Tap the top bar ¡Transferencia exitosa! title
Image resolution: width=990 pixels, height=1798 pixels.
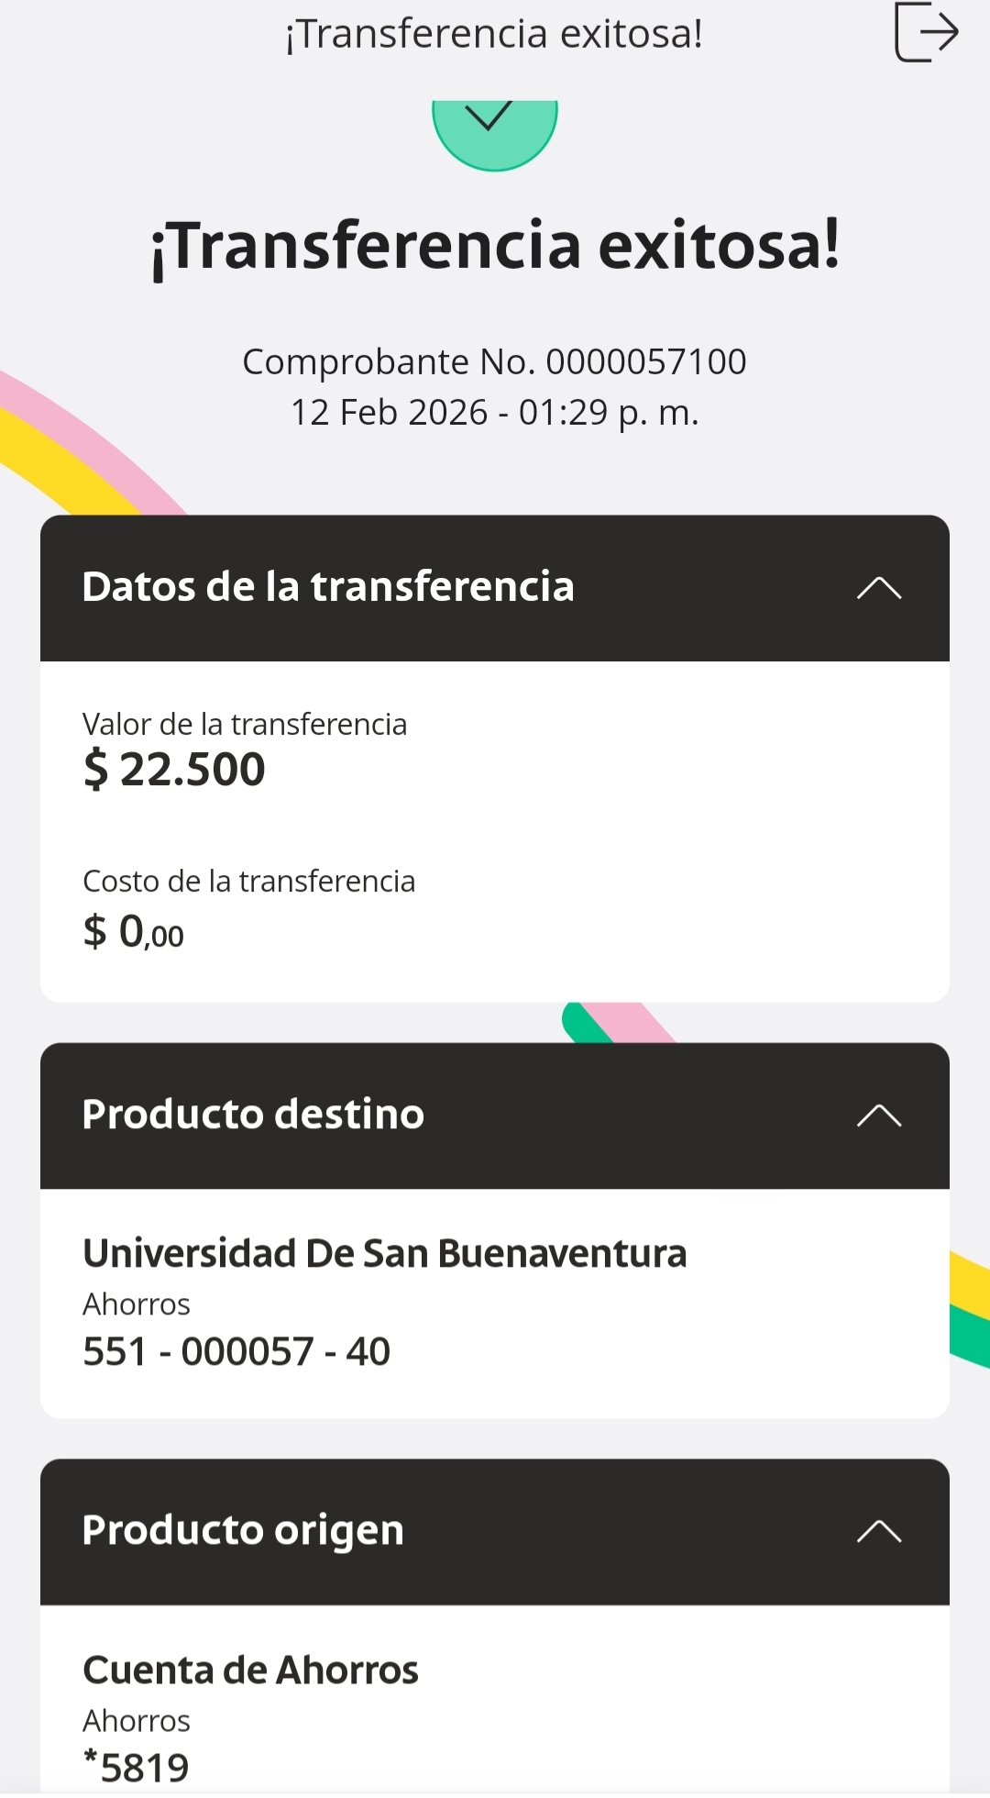click(x=494, y=34)
